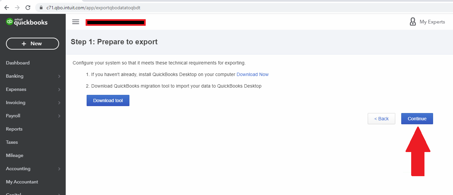Expand the Invoicing submenu arrow
The width and height of the screenshot is (453, 195).
click(x=59, y=103)
